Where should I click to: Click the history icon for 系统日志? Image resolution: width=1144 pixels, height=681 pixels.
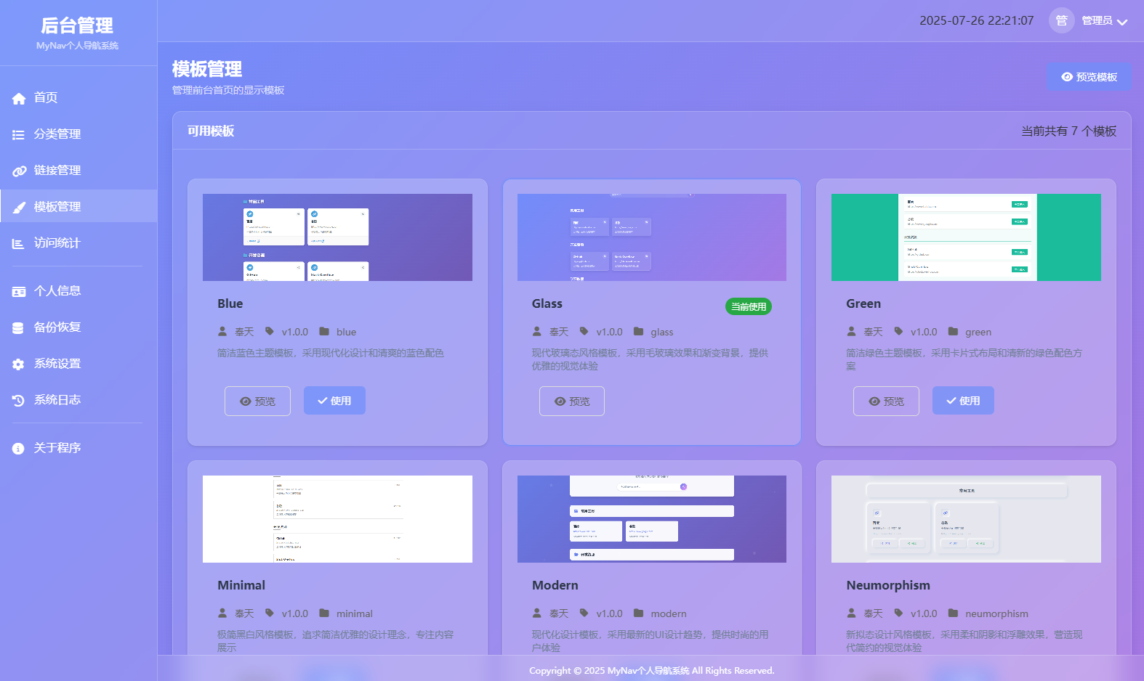[19, 401]
